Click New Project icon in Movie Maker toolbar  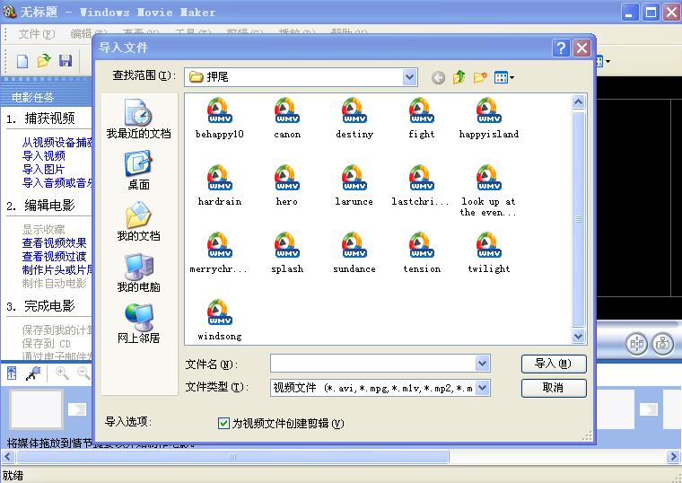(x=22, y=61)
